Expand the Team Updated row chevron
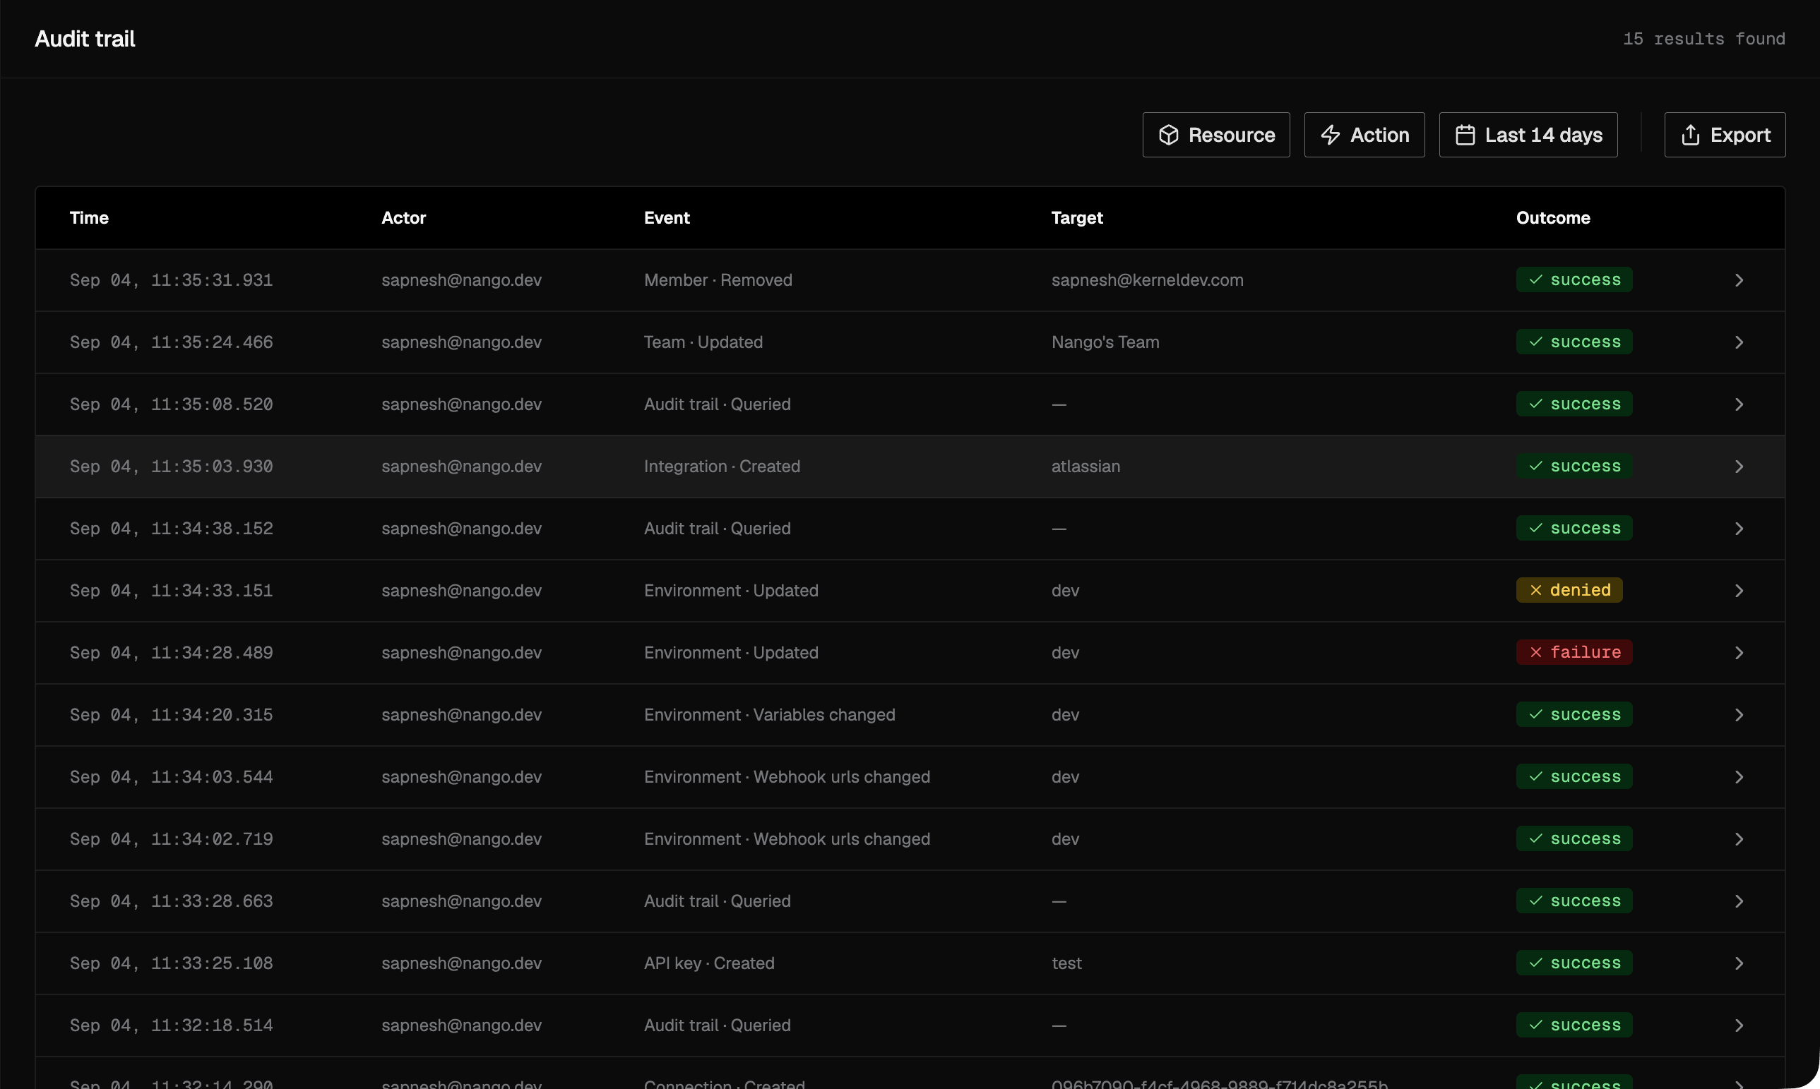1820x1089 pixels. click(x=1739, y=343)
